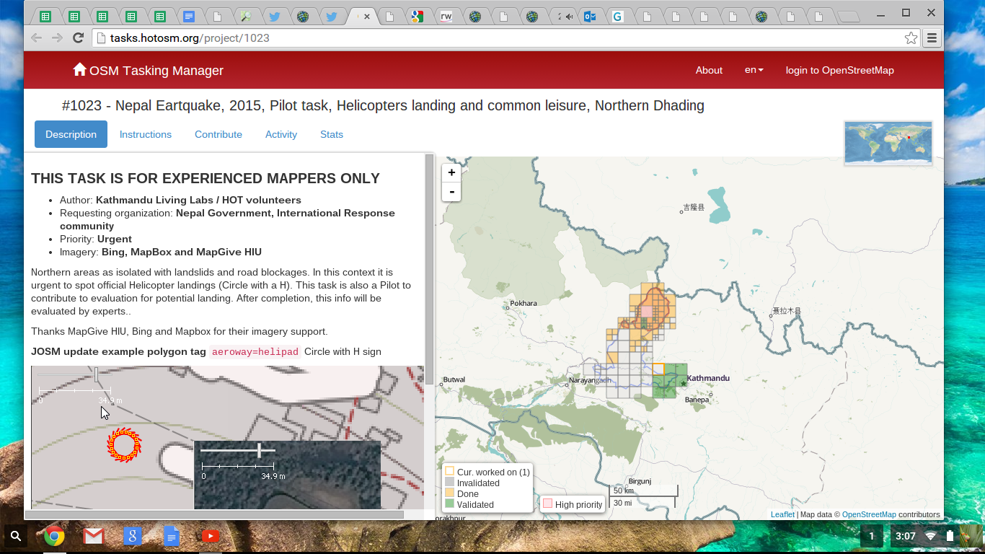Image resolution: width=985 pixels, height=554 pixels.
Task: Open Google Docs from the shelf
Action: 171,536
